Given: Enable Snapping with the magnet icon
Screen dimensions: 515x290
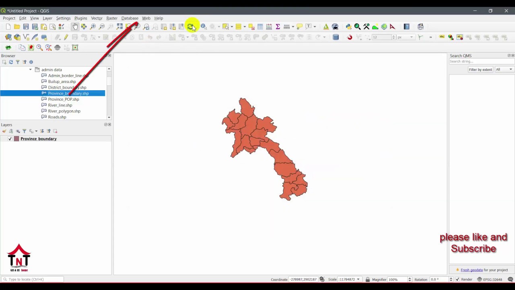Looking at the screenshot, I should click(x=350, y=37).
